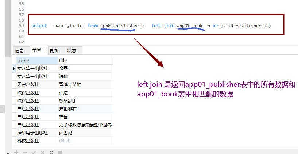Click the left join keywords in the query

pos(163,26)
